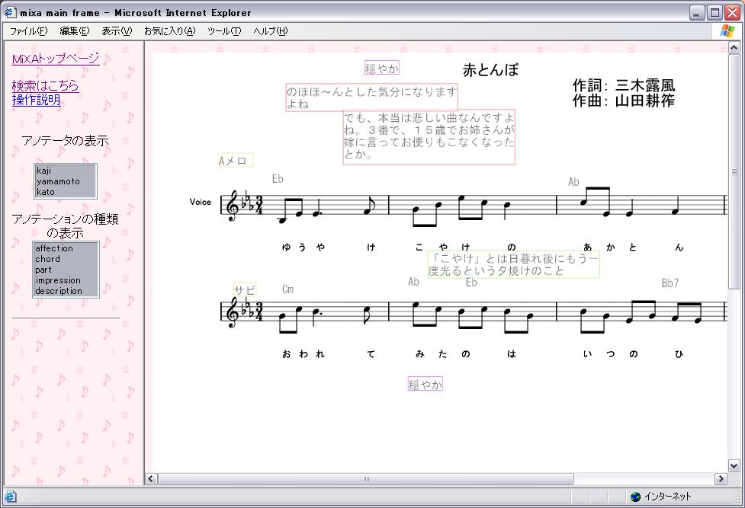Viewport: 745px width, 508px height.
Task: Open the 検索はこちら link
Action: (x=45, y=86)
